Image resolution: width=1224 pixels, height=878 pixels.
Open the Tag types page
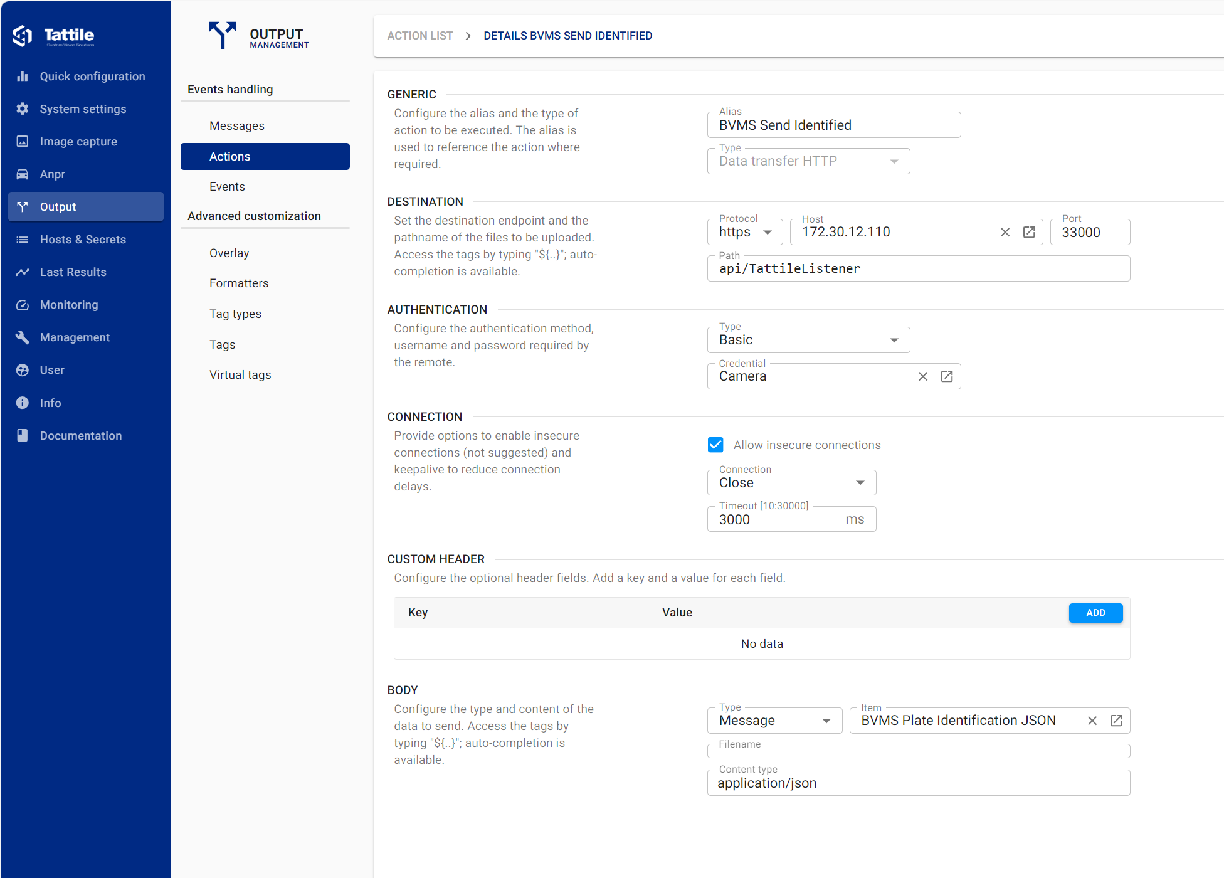point(265,314)
